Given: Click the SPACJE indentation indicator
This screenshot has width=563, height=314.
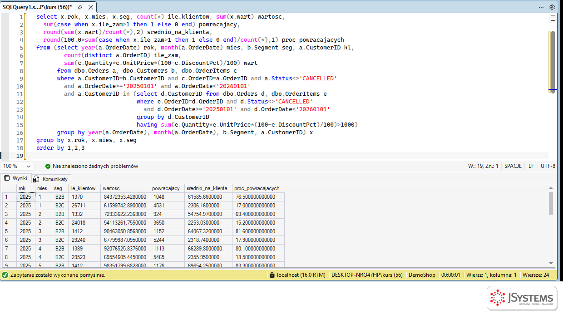Looking at the screenshot, I should click(513, 166).
